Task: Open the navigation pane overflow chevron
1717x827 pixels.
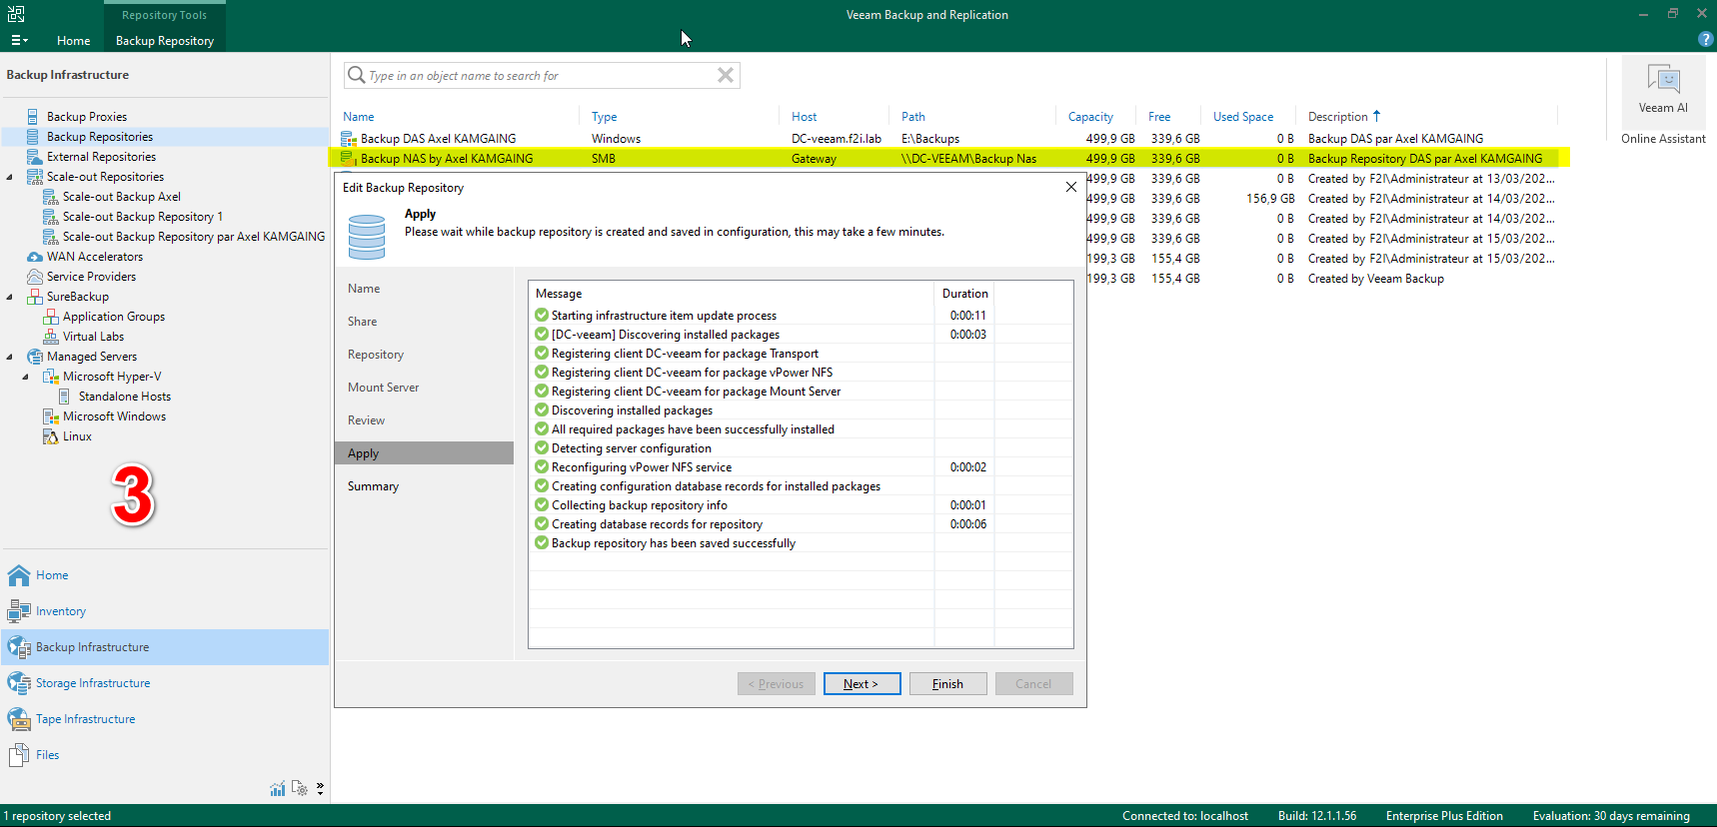Action: click(x=320, y=789)
